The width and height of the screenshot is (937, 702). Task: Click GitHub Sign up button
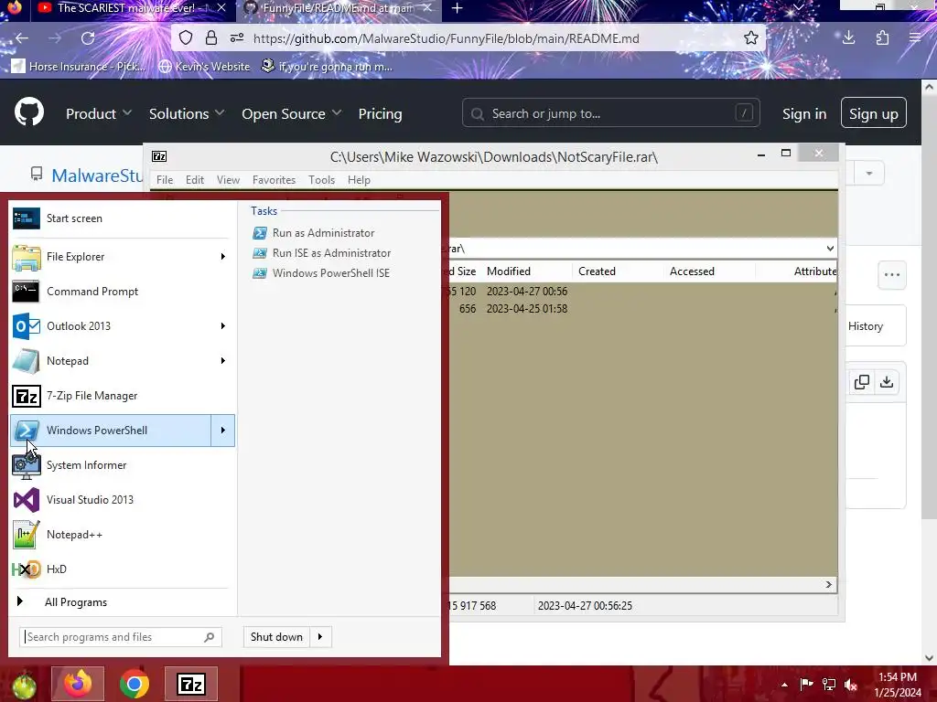click(874, 112)
